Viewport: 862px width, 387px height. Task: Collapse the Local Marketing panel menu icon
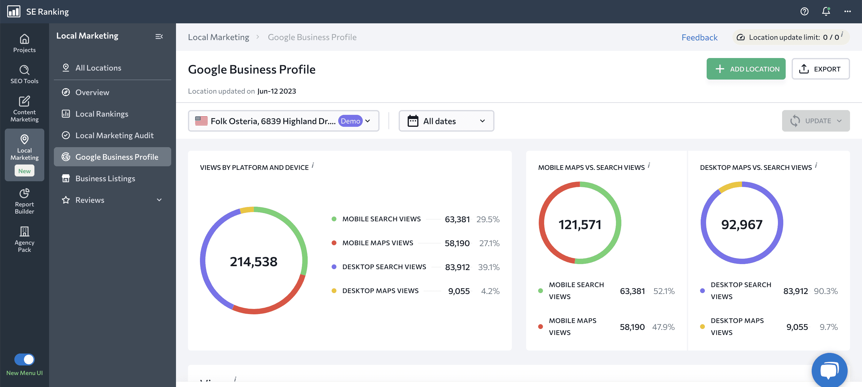click(x=159, y=36)
